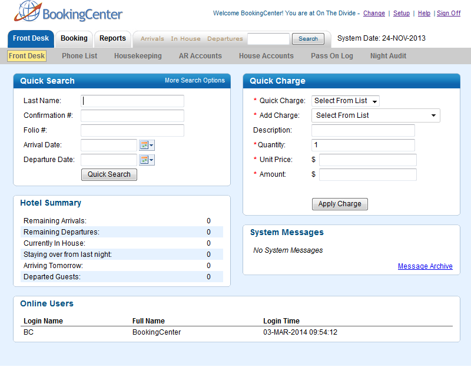471x370 pixels.
Task: Click the Unit Price input field
Action: [x=367, y=160]
